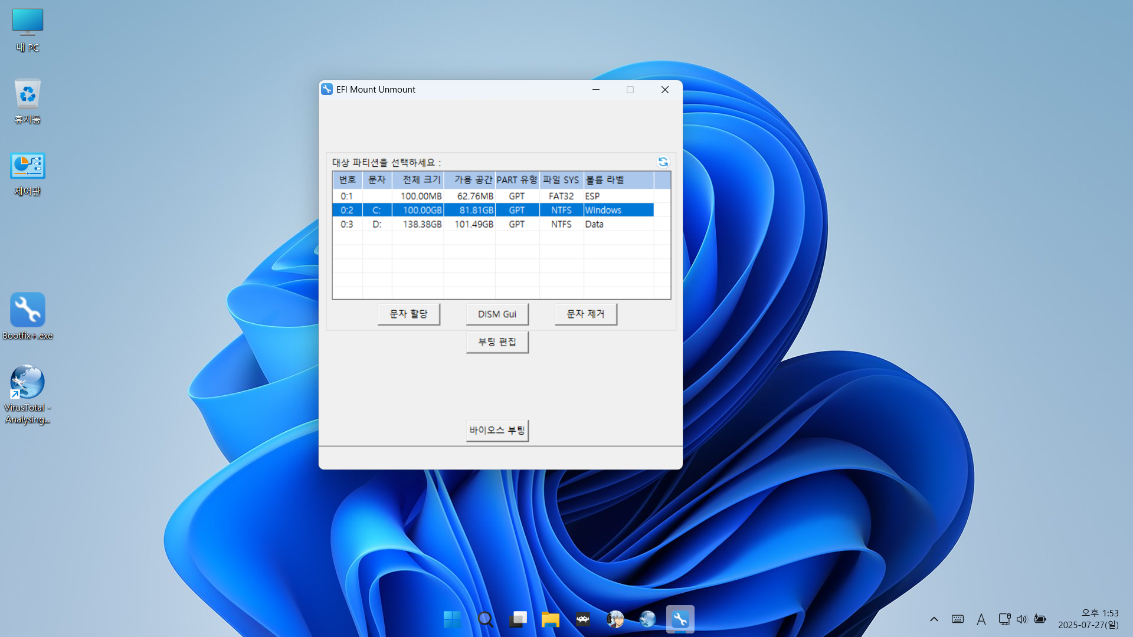
Task: Open the 휴지통 recycle bin icon
Action: [27, 94]
